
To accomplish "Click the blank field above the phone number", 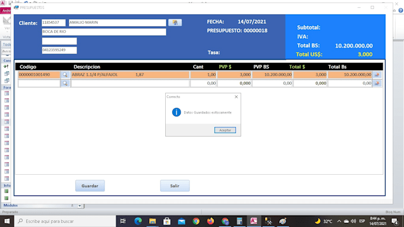I will [x=59, y=41].
